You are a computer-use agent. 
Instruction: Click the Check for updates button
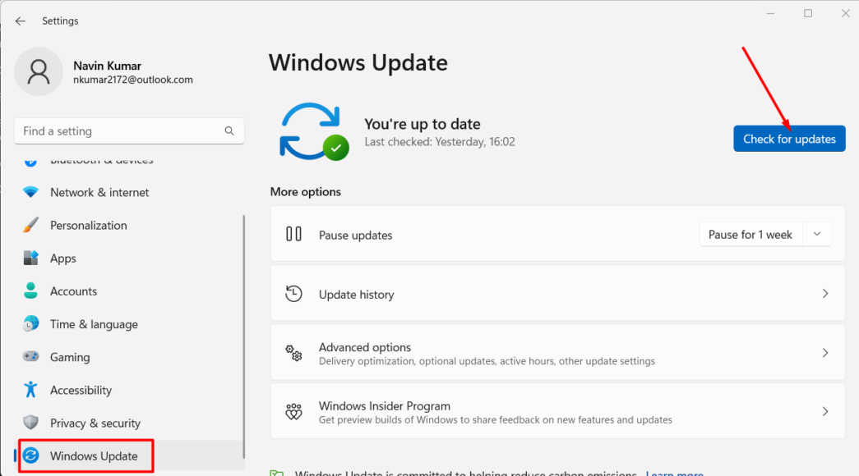(788, 138)
